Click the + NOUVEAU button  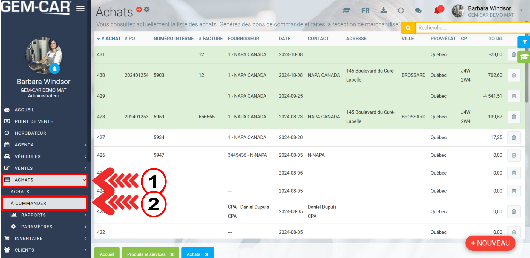(490, 243)
